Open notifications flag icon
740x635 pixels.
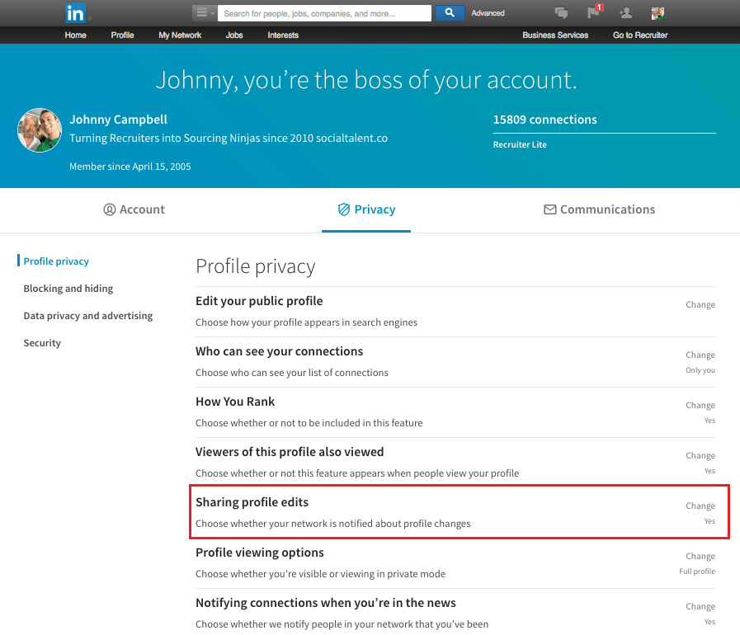(594, 12)
